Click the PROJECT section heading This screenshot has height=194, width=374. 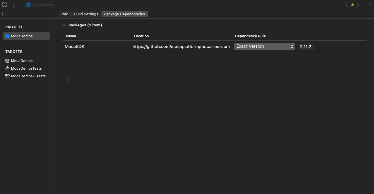14,27
